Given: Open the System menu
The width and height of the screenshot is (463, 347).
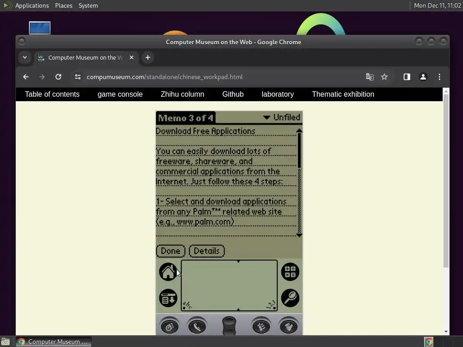Looking at the screenshot, I should [x=88, y=5].
